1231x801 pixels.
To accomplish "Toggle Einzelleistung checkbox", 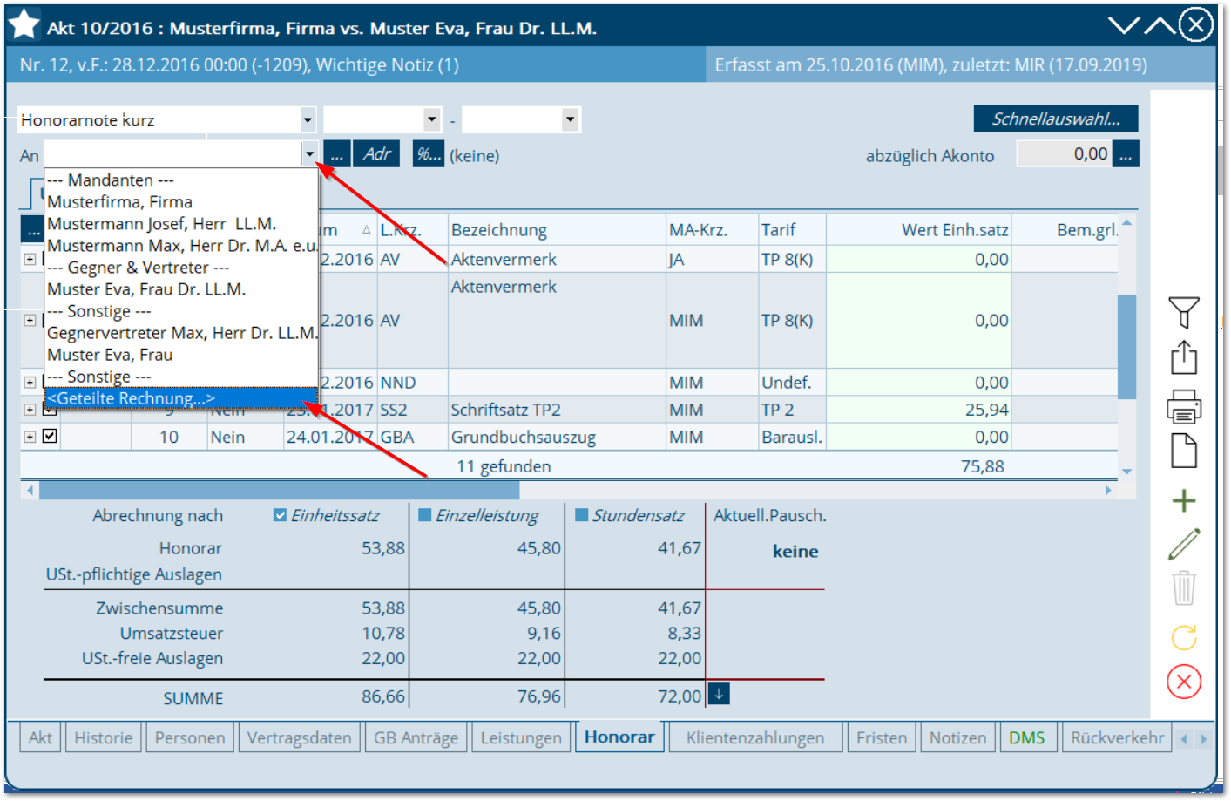I will coord(425,515).
